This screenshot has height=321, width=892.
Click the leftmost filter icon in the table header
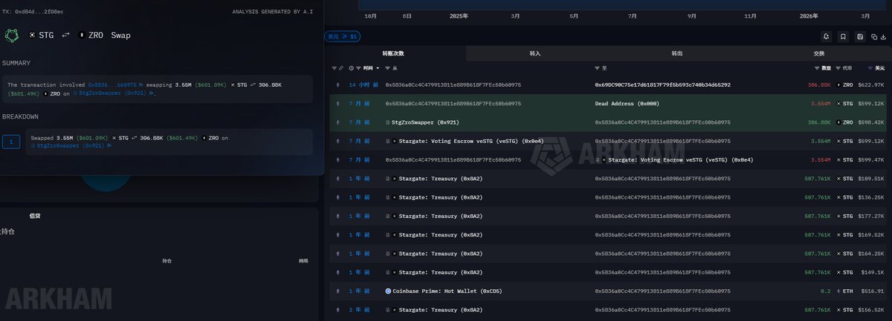[334, 67]
